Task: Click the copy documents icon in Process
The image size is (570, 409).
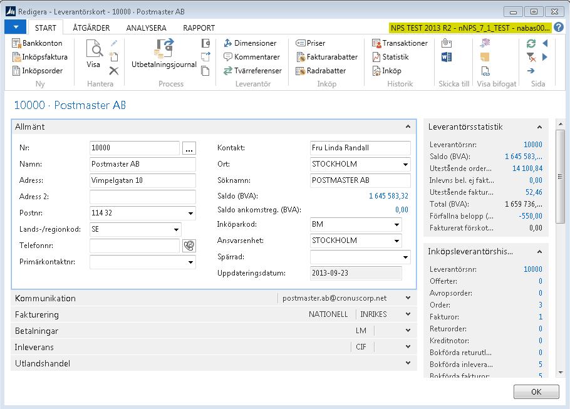Action: 205,71
